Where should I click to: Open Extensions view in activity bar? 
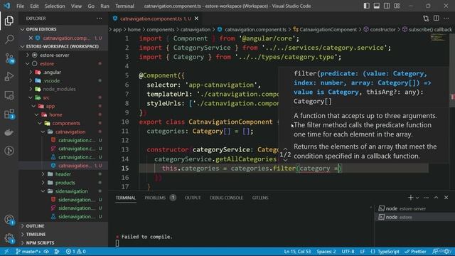[9, 114]
